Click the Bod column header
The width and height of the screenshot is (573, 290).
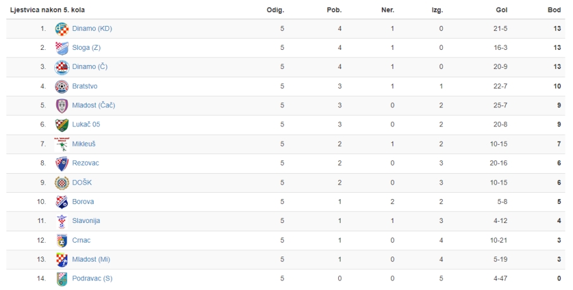point(554,10)
